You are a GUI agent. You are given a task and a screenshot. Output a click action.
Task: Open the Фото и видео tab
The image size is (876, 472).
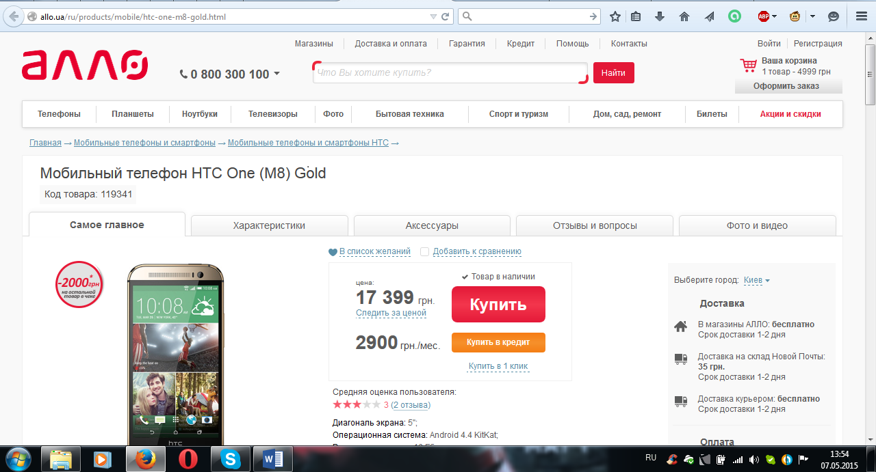coord(757,225)
